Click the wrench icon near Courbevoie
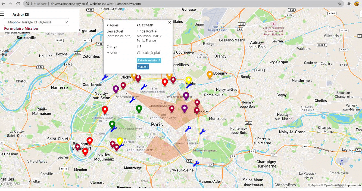The image size is (362, 191). pos(105,78)
